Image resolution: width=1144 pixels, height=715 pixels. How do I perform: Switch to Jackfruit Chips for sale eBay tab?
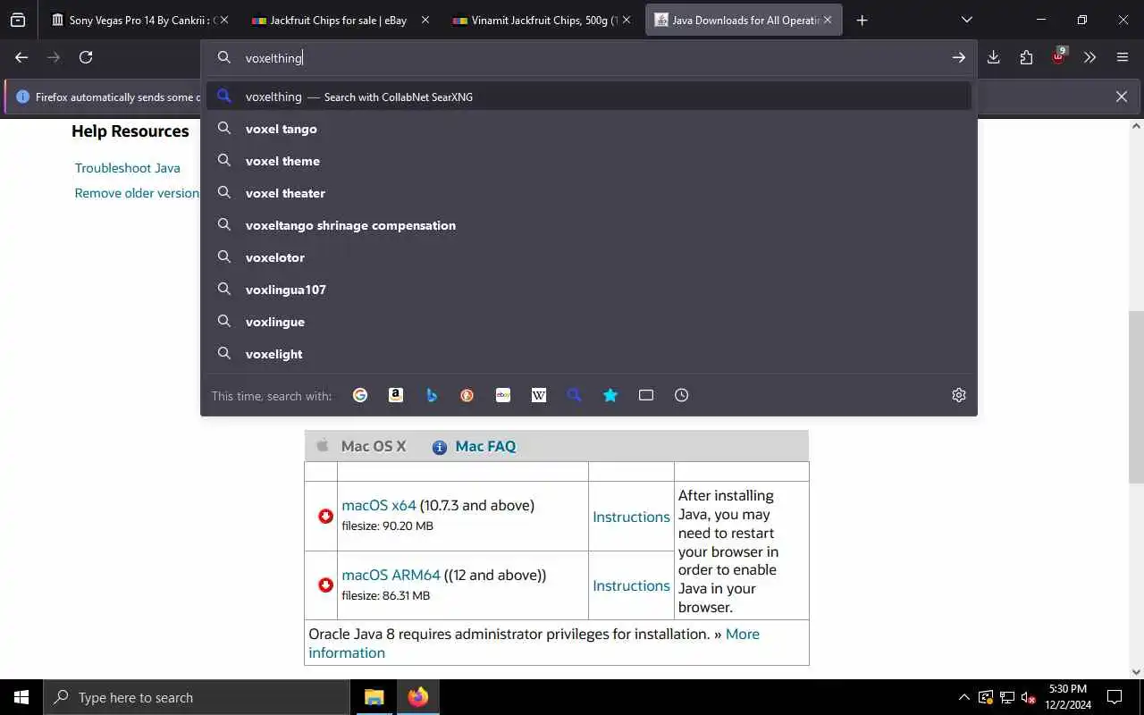338,20
